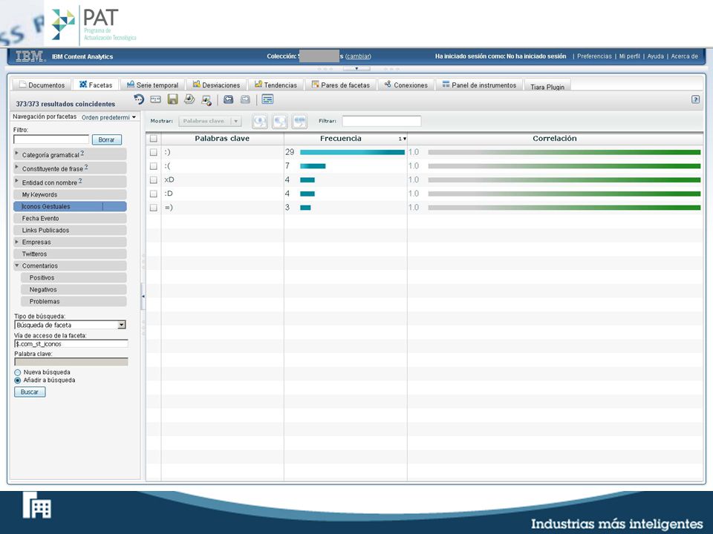Click the leftmost speech-bubble button beside Mostrar
The height and width of the screenshot is (534, 713).
pyautogui.click(x=260, y=121)
